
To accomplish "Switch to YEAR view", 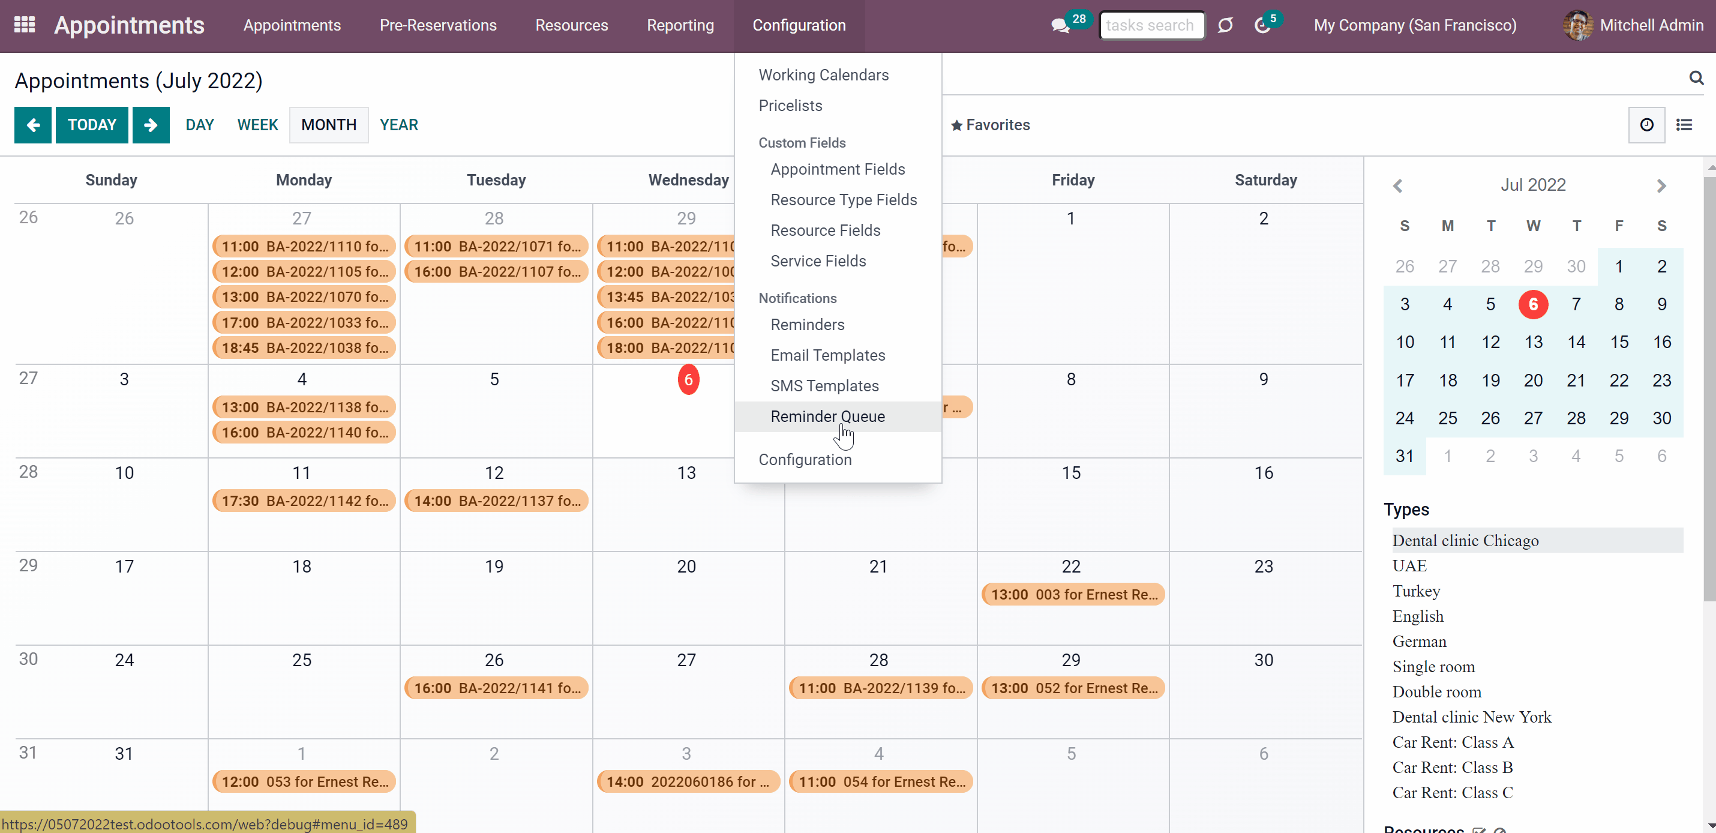I will tap(399, 125).
